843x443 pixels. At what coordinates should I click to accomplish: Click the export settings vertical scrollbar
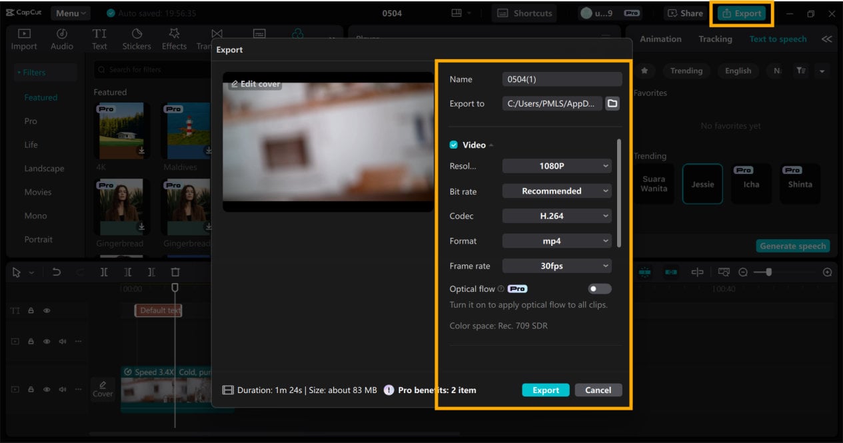click(619, 193)
